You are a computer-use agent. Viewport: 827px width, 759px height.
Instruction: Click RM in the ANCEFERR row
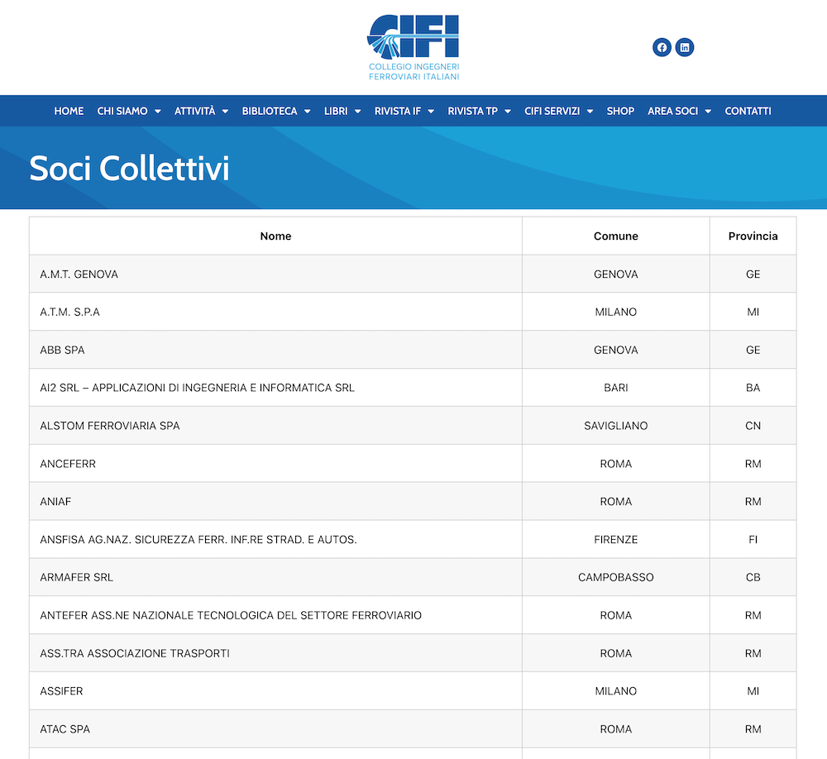(x=753, y=464)
